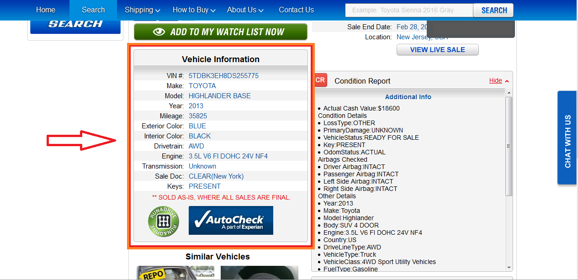This screenshot has height=280, width=578.
Task: Open the Contact Us page
Action: pyautogui.click(x=297, y=10)
